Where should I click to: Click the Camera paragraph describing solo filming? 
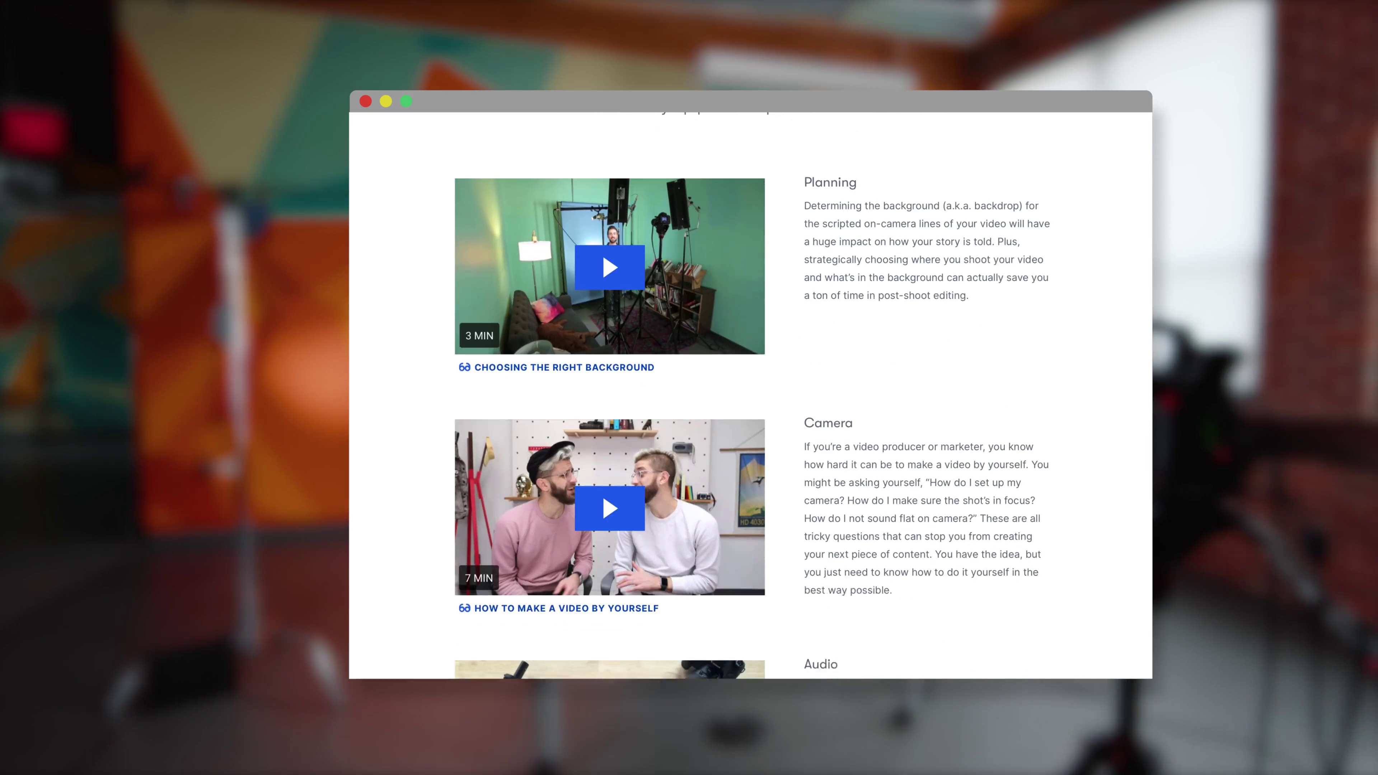click(926, 518)
